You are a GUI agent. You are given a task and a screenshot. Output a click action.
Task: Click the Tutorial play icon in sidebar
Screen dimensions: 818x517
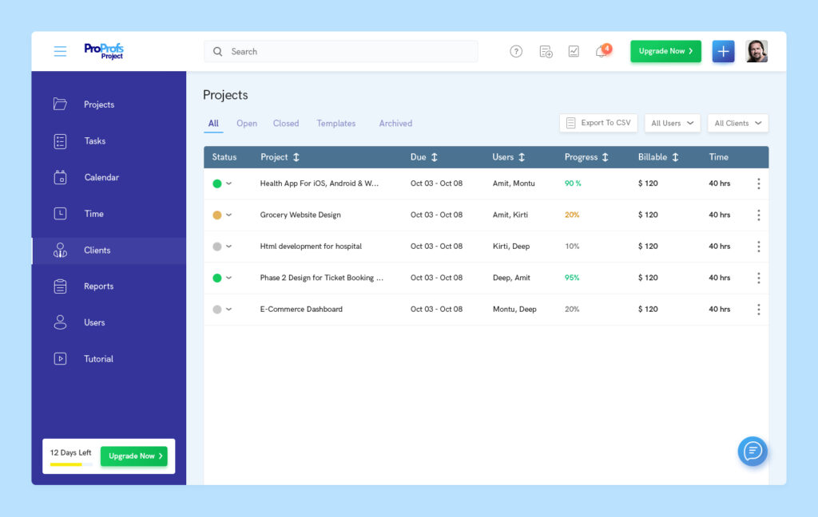tap(60, 358)
